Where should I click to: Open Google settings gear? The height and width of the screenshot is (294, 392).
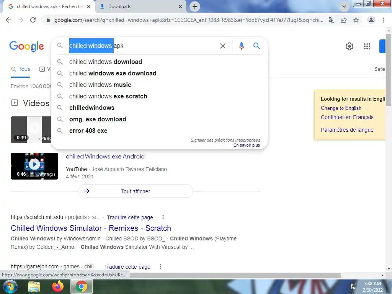[x=349, y=46]
